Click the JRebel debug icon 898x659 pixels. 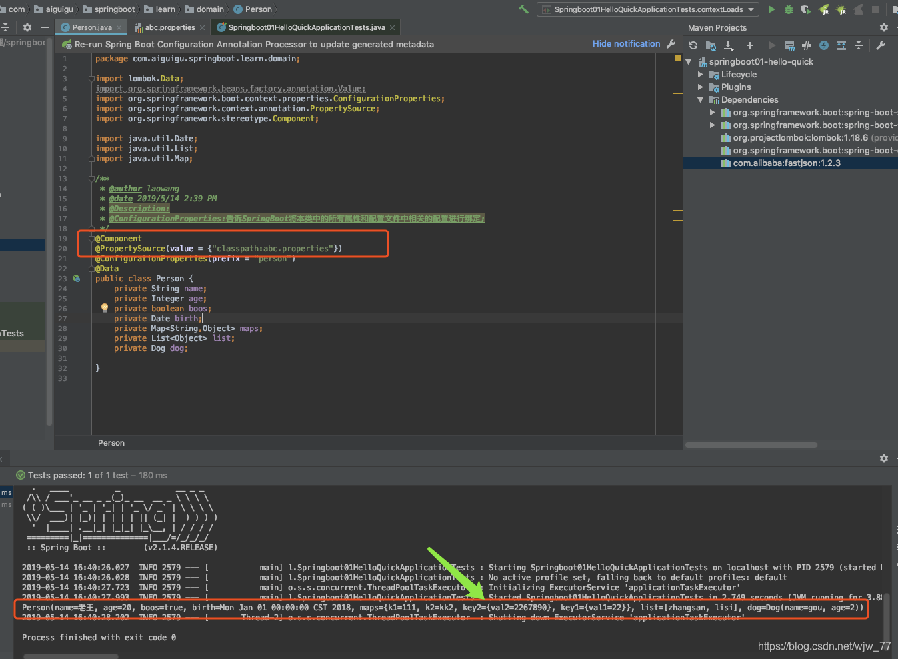841,9
